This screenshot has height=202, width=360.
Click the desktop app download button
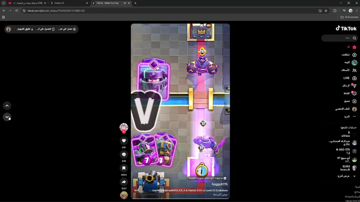pyautogui.click(x=25, y=29)
